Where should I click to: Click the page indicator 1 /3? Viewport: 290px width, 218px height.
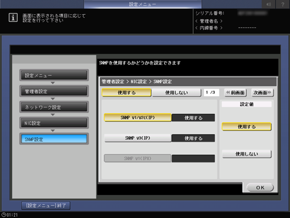[211, 93]
